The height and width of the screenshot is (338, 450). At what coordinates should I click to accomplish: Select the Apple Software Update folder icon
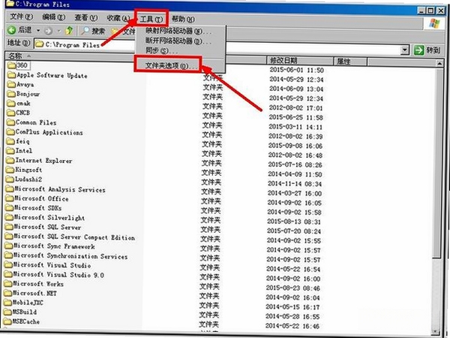click(11, 75)
